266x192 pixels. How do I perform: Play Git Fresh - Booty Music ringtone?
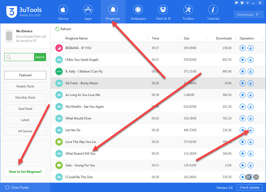(x=243, y=83)
